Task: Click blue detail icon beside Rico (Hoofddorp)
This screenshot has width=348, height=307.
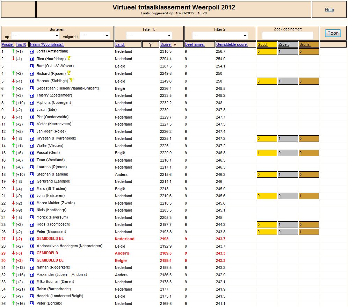Action: pyautogui.click(x=31, y=59)
